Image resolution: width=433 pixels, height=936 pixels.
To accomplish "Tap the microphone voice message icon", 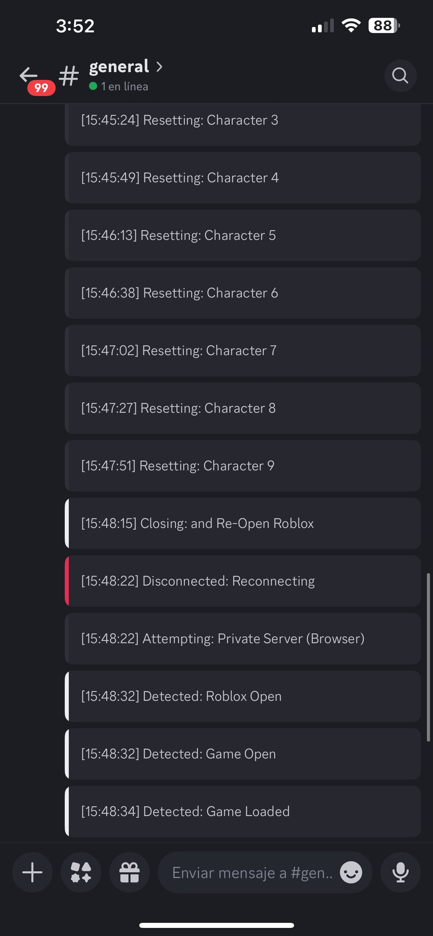I will point(400,872).
